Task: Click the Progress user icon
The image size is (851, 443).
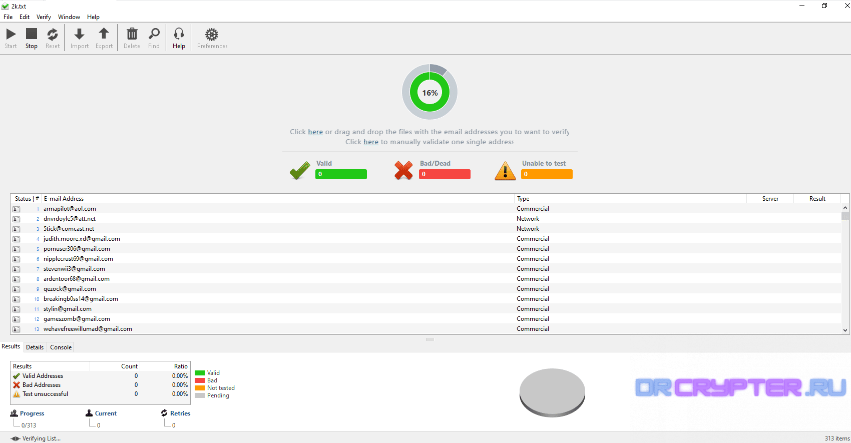Action: pos(14,413)
